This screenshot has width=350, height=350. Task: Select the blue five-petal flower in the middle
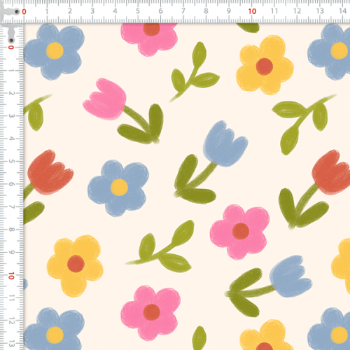tap(118, 188)
